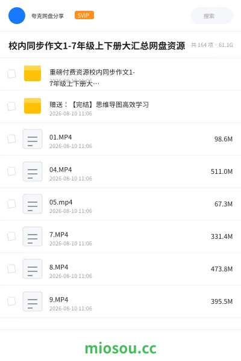Viewport: 241px width, 361px height.
Task: Click the file icon for 05.mp4
Action: (x=33, y=204)
